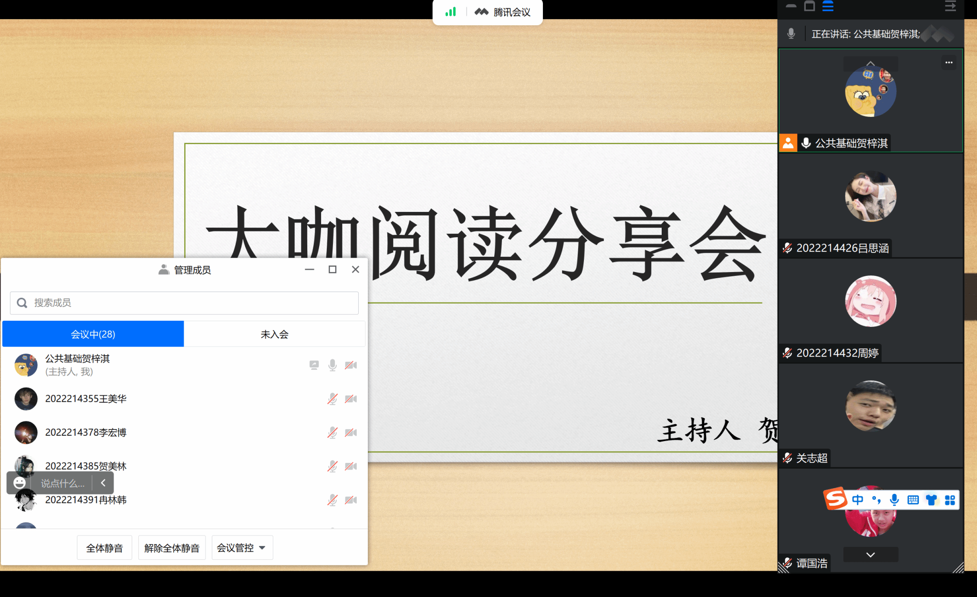
Task: Toggle camera for 2022214378李宏博
Action: [x=351, y=433]
